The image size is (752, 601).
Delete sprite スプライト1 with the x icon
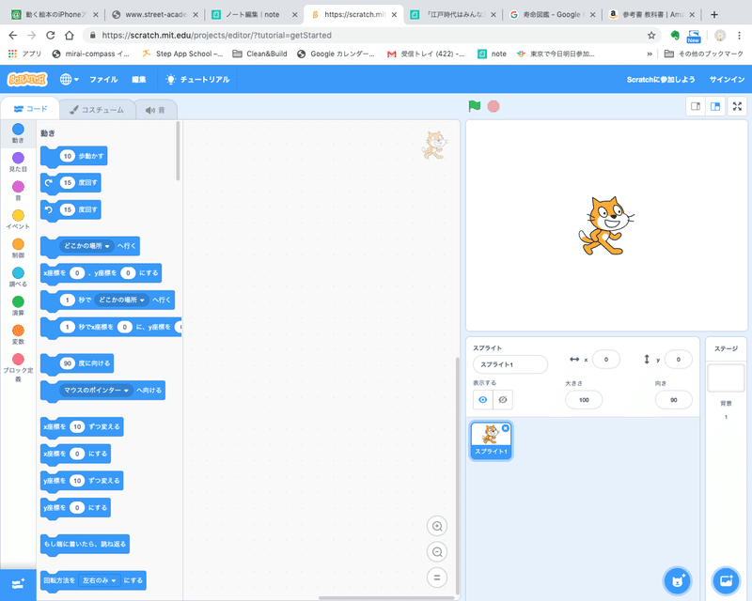pyautogui.click(x=506, y=428)
